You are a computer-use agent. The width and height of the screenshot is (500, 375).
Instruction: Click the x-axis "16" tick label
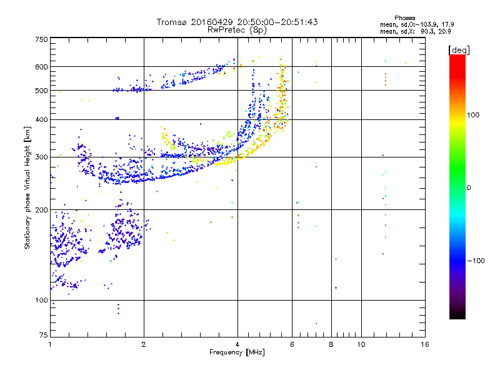pyautogui.click(x=425, y=344)
